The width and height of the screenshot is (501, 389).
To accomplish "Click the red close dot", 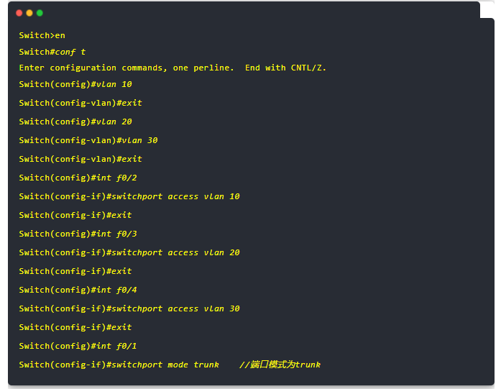I will tap(19, 13).
